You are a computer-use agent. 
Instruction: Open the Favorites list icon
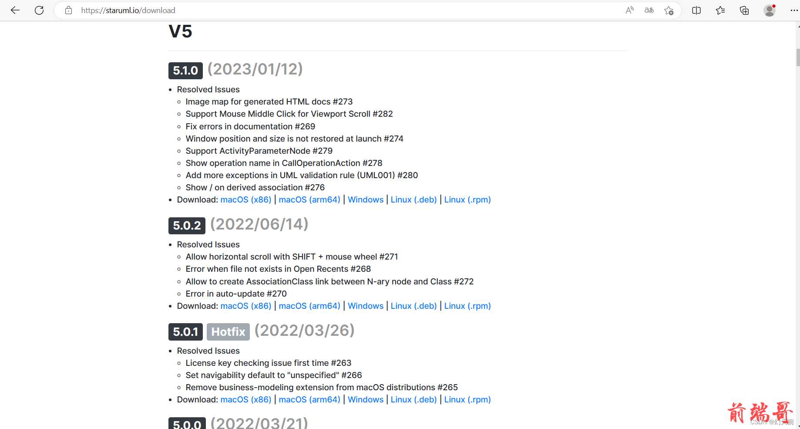(720, 10)
